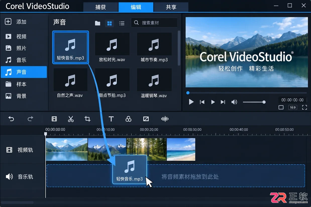
Task: Switch to the 捕获 tab
Action: [100, 7]
